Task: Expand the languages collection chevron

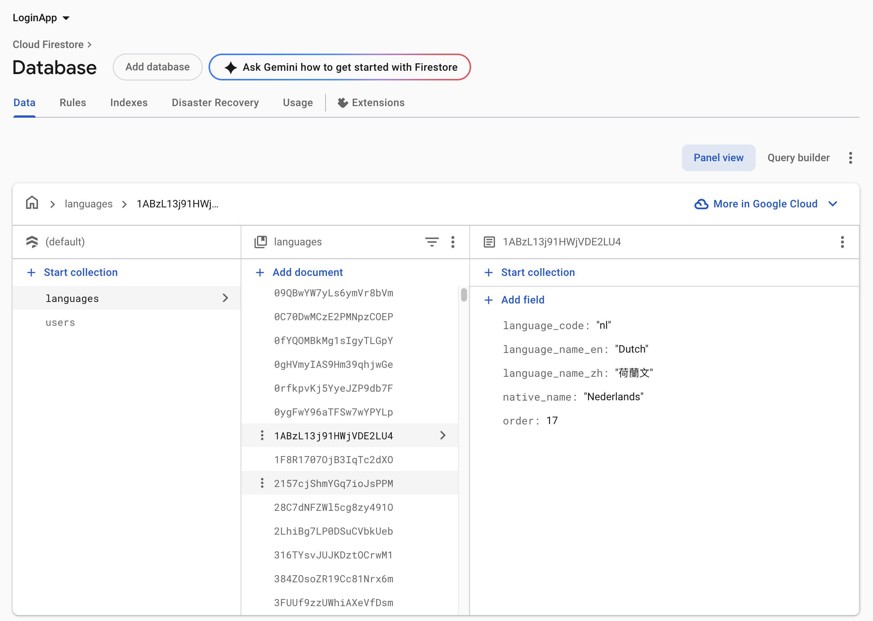Action: tap(225, 298)
